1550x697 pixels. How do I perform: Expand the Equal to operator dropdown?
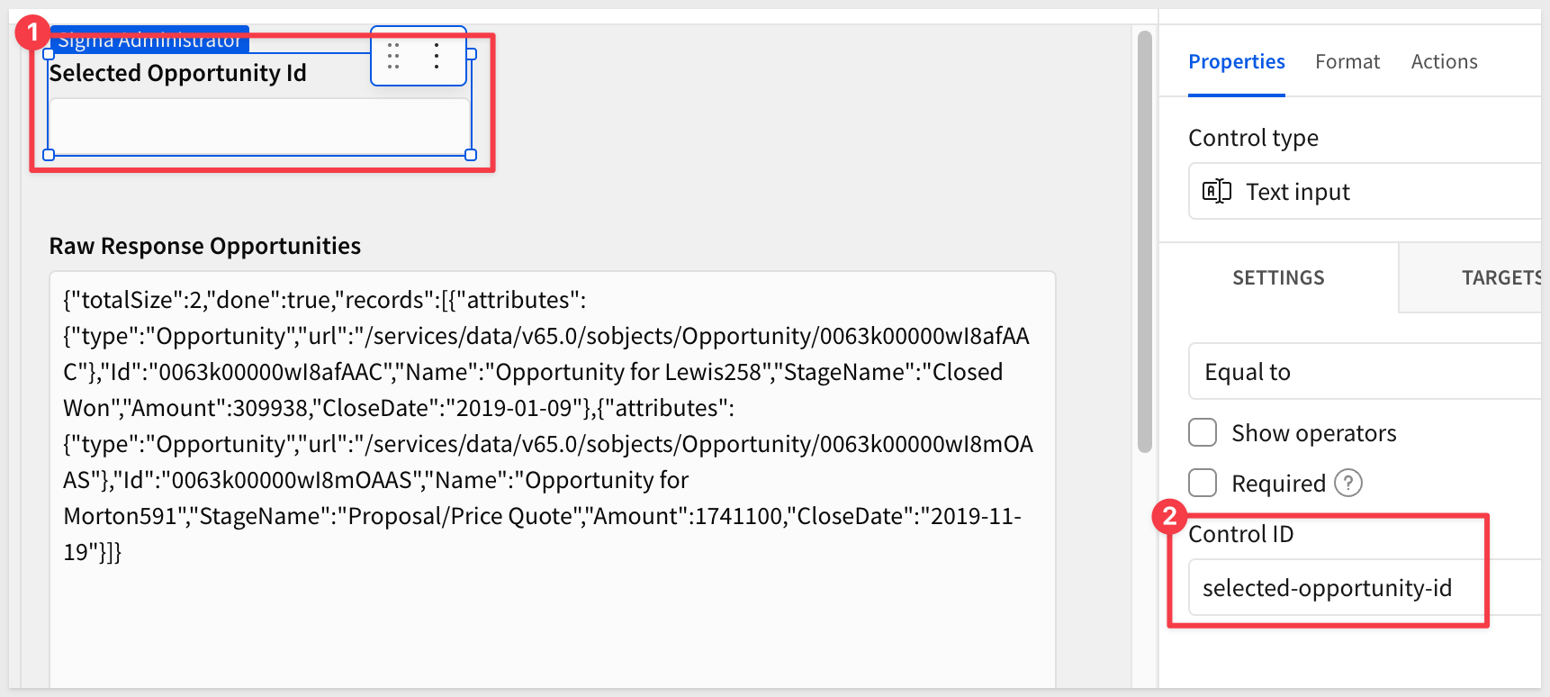point(1365,371)
